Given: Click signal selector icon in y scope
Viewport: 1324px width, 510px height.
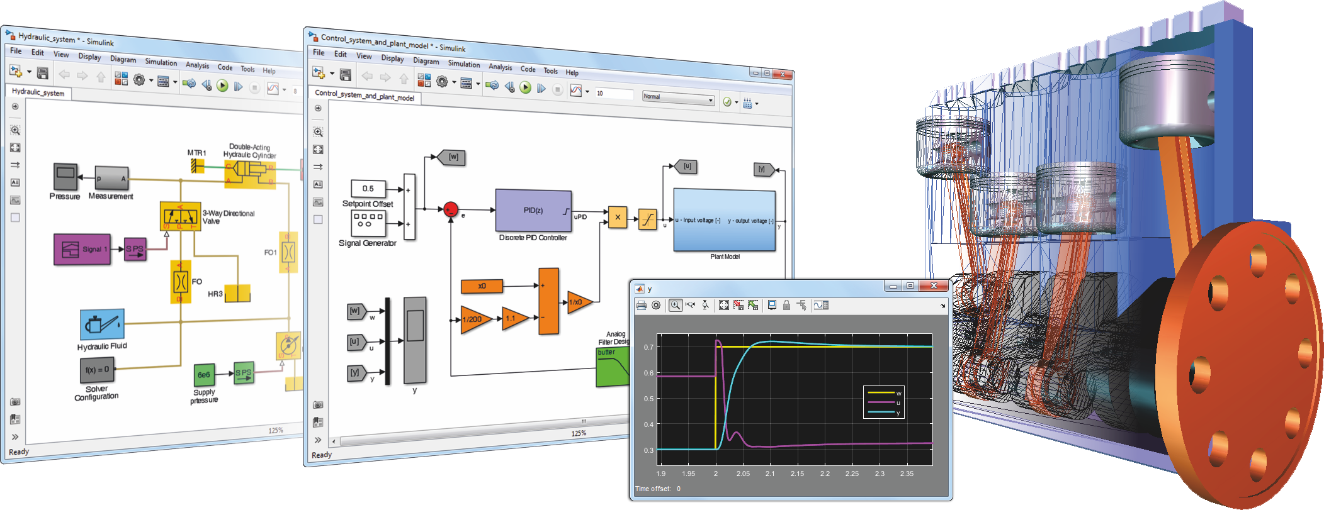Looking at the screenshot, I should 801,305.
